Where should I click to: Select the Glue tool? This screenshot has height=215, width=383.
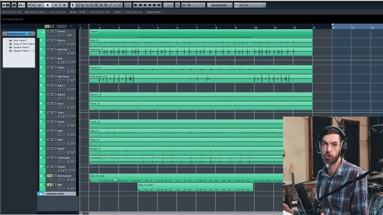click(x=87, y=5)
